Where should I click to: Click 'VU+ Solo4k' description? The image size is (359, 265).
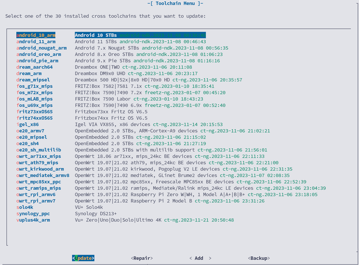click(x=89, y=207)
